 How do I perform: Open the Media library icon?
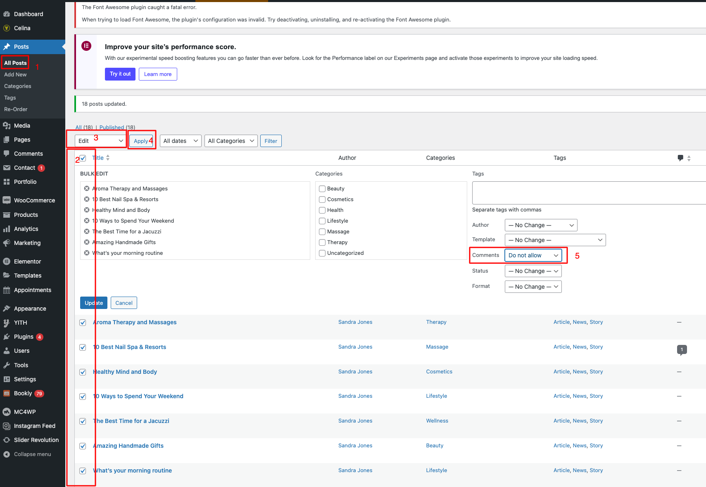click(x=7, y=126)
